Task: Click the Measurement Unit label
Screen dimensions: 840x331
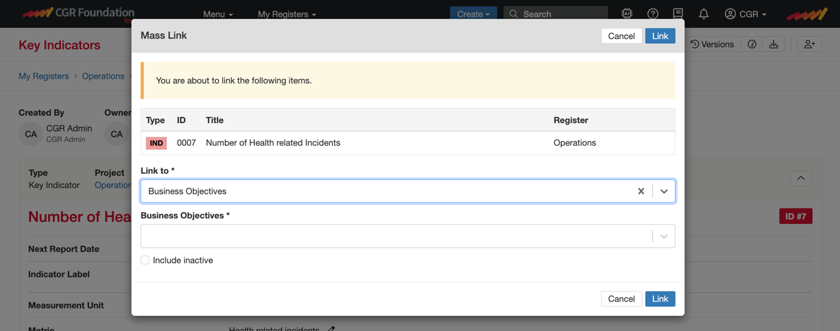Action: [66, 305]
